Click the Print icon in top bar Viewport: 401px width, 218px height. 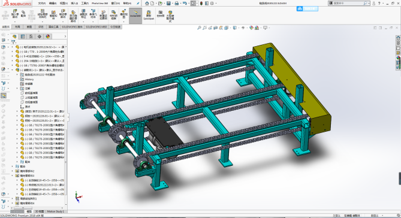176,4
